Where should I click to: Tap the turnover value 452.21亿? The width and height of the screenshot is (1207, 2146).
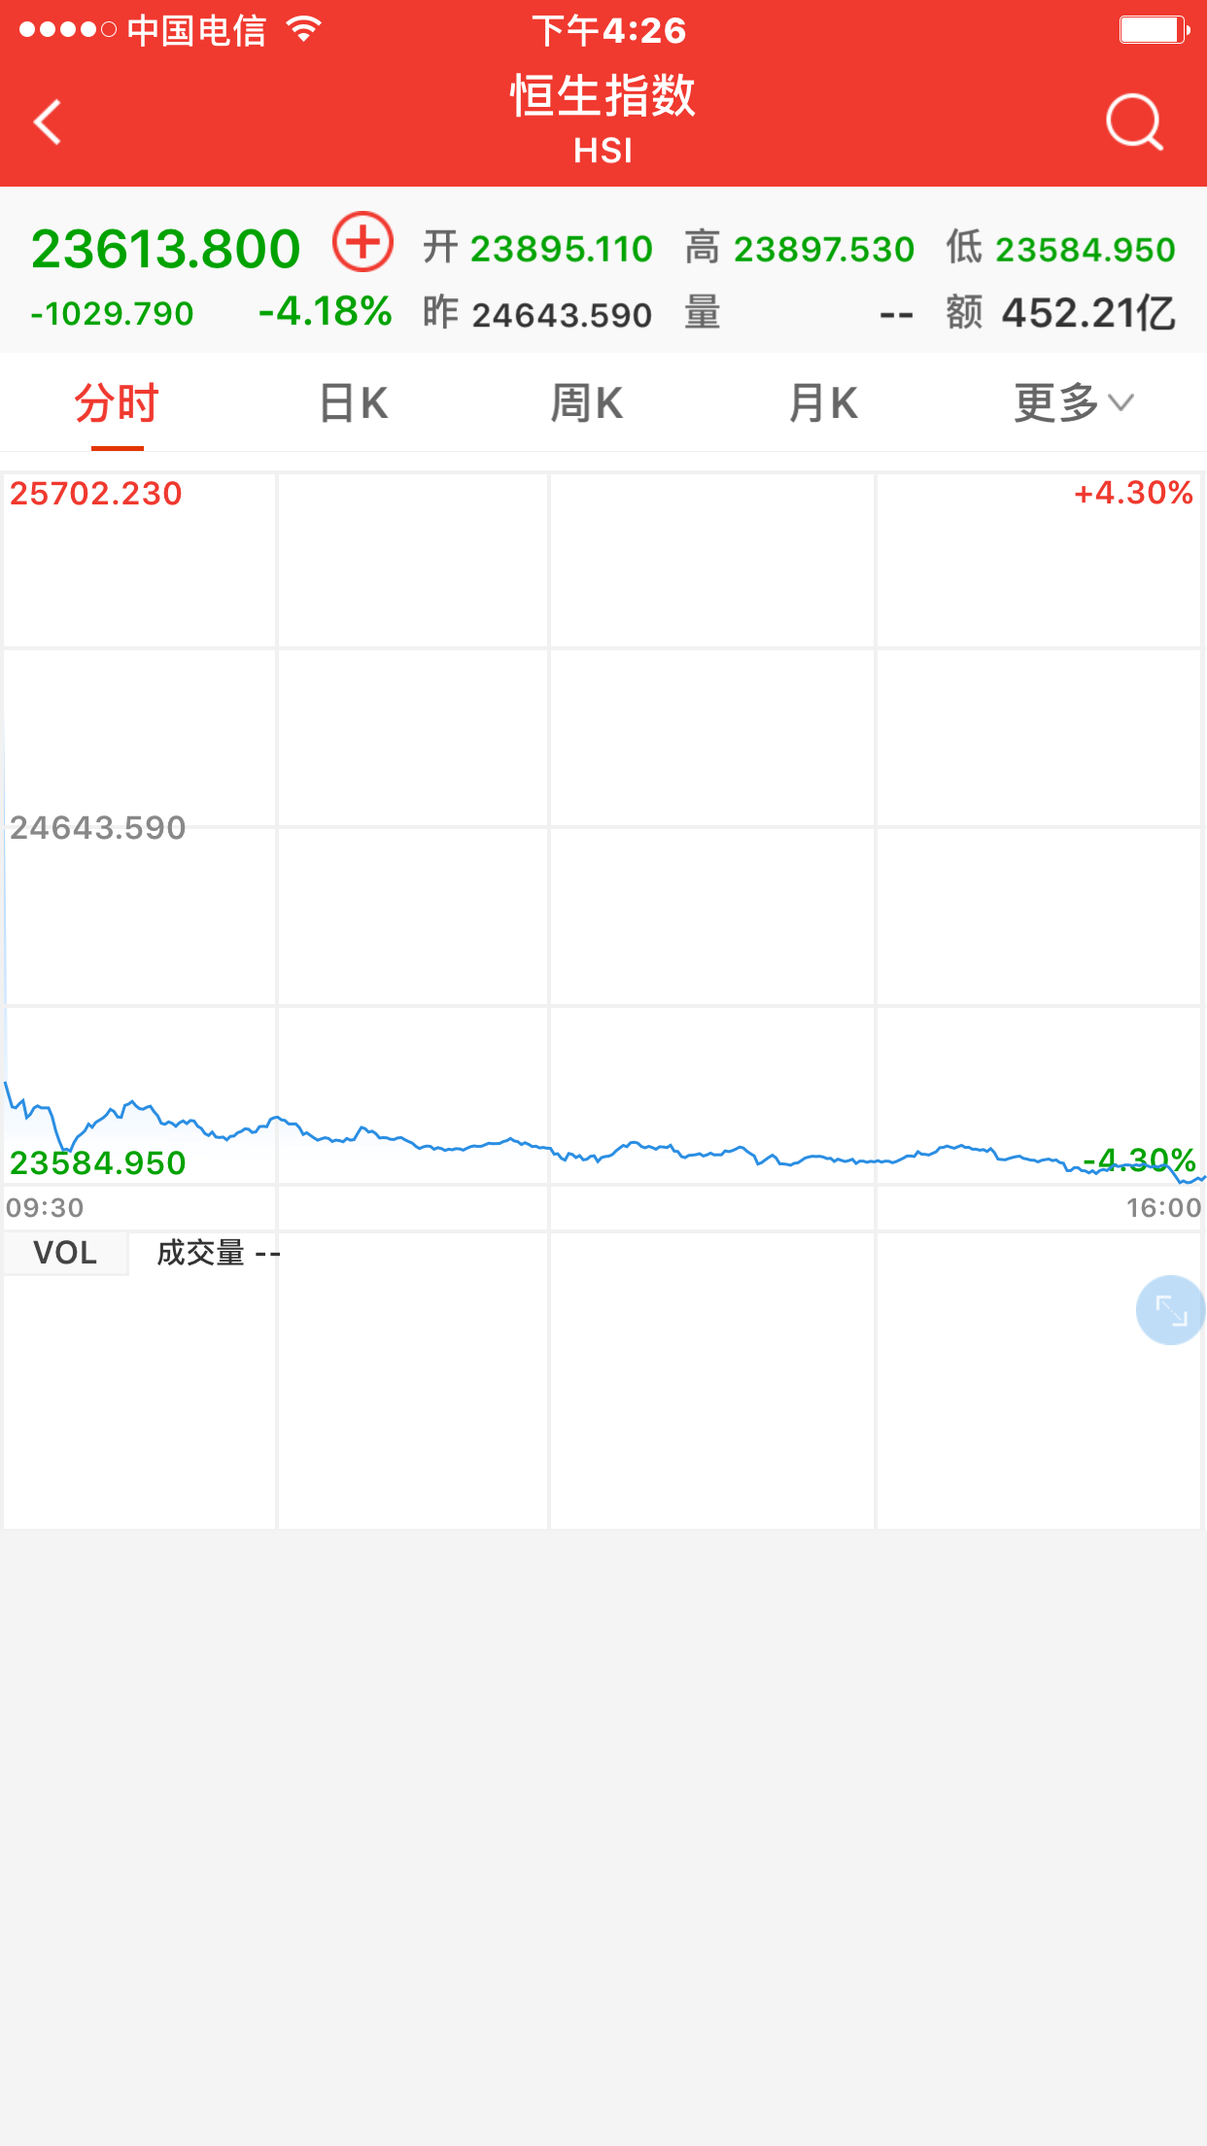tap(1088, 314)
